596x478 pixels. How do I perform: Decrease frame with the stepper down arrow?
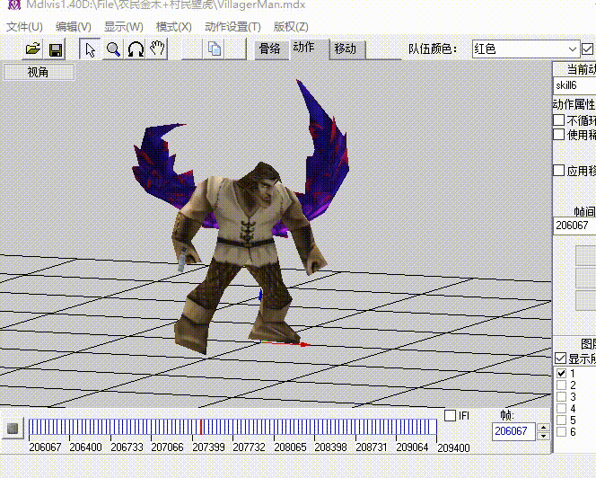coord(544,436)
